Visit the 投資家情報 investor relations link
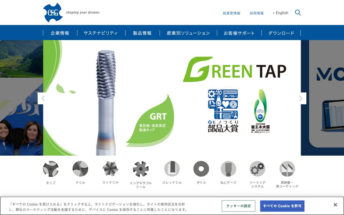 coord(231,13)
